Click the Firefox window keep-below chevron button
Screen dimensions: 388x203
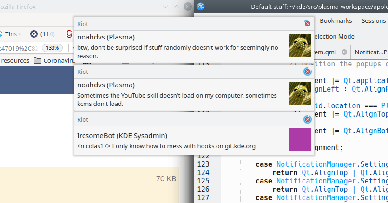coord(165,7)
